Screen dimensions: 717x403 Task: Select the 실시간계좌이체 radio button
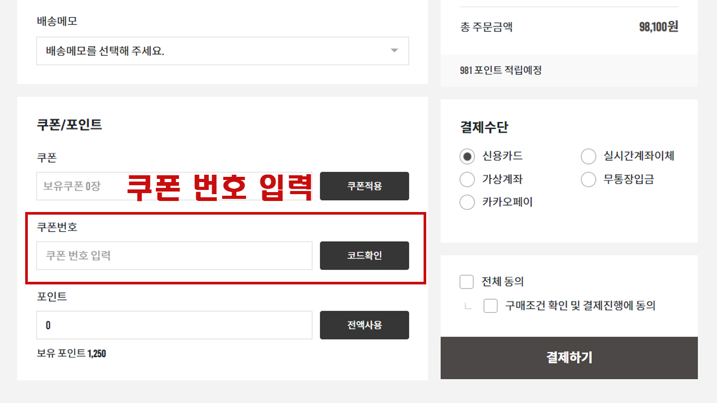pyautogui.click(x=588, y=156)
